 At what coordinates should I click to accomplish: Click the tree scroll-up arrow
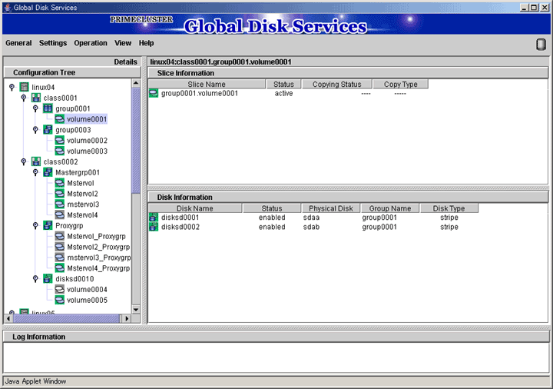[x=136, y=83]
